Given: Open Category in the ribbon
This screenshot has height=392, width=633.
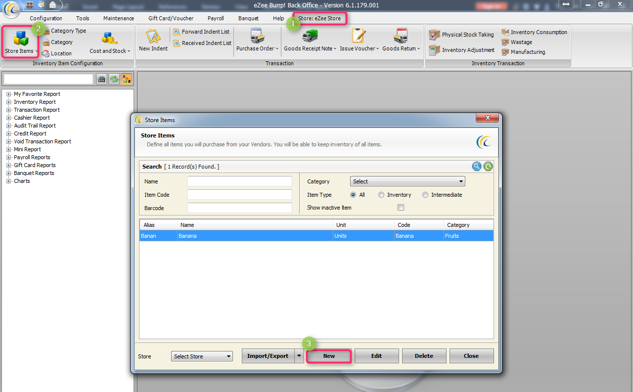Looking at the screenshot, I should pos(57,42).
